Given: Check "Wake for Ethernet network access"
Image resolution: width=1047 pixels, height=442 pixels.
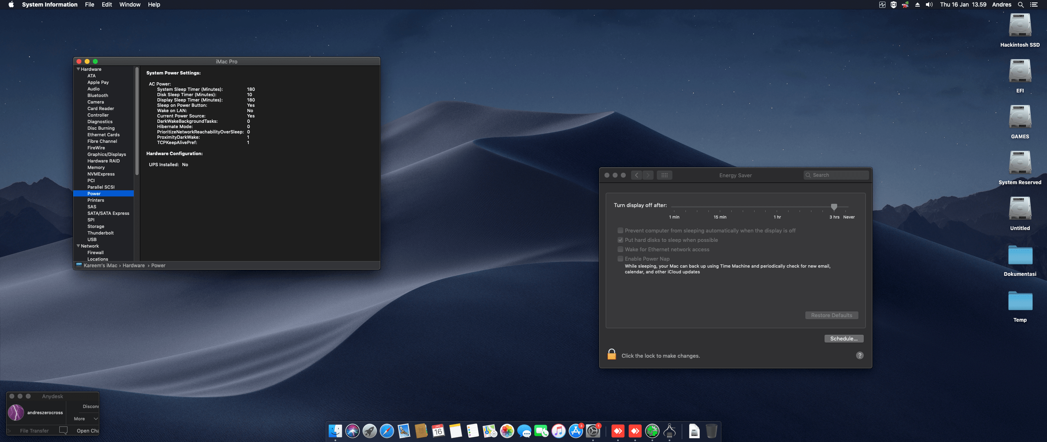Looking at the screenshot, I should point(620,249).
